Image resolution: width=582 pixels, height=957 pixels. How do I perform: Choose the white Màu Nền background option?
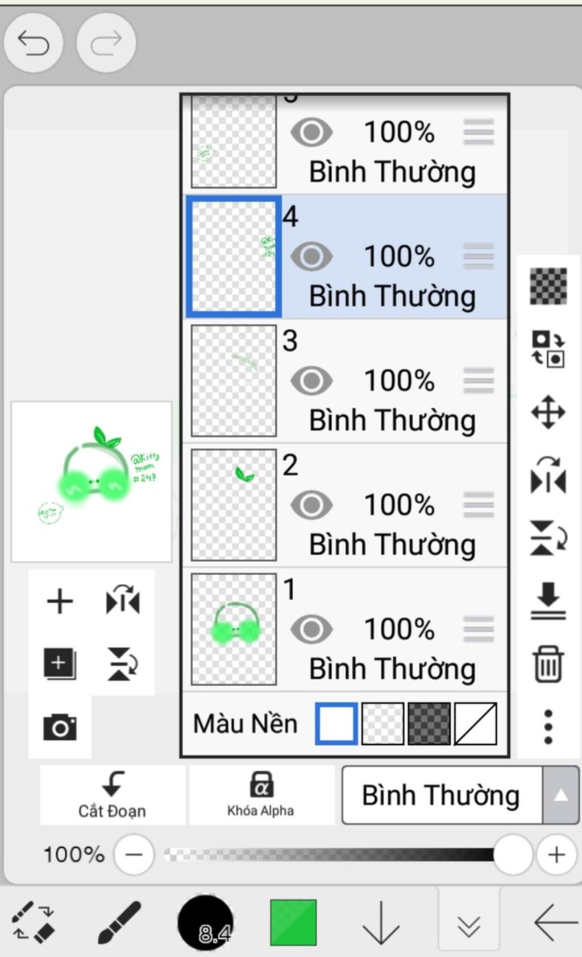tap(336, 724)
